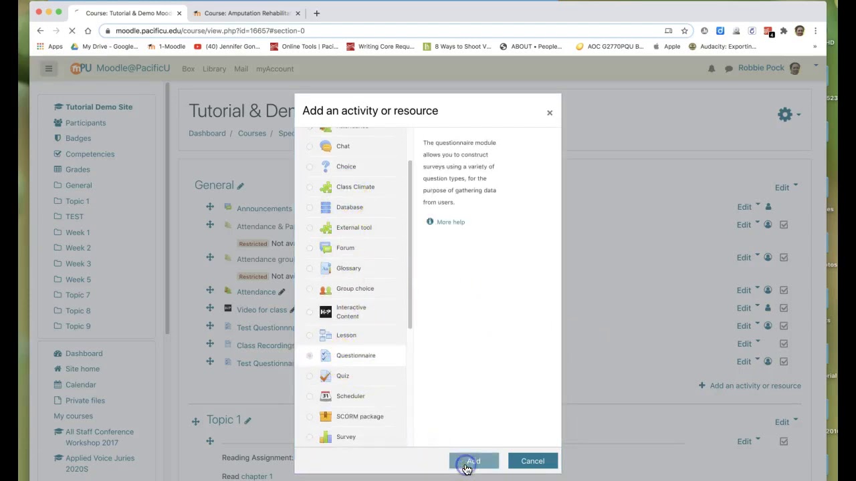Open Edit menu for Video for class row
The image size is (856, 481).
coord(748,308)
